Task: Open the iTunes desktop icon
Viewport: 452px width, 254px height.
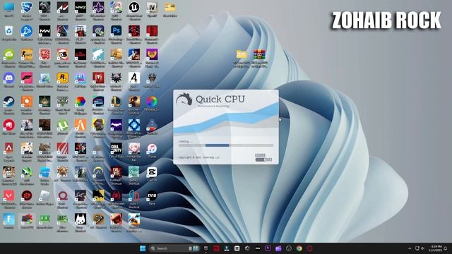Action: tap(152, 149)
